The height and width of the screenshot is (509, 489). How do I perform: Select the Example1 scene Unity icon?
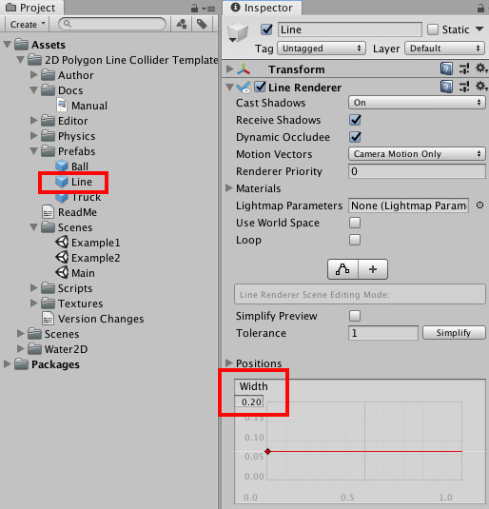pos(62,243)
